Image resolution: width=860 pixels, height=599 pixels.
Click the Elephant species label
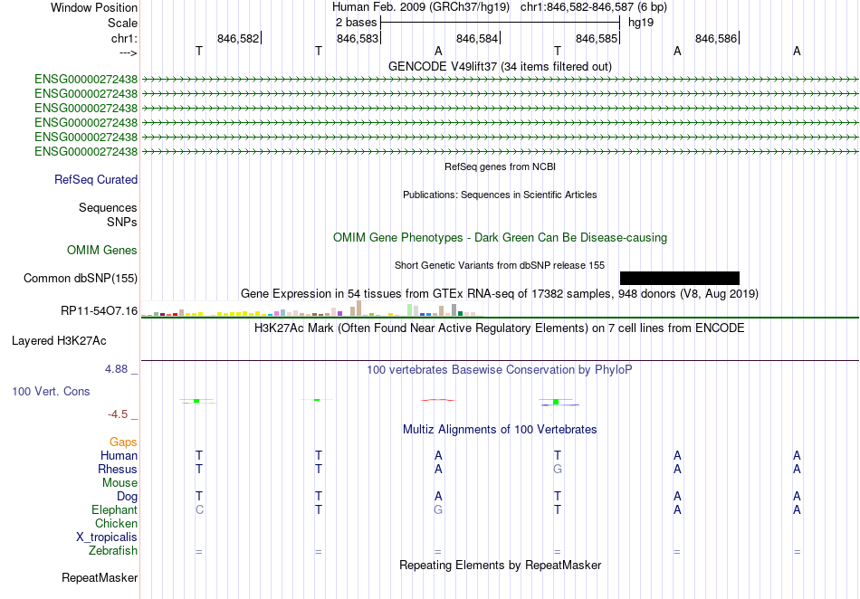click(x=114, y=510)
